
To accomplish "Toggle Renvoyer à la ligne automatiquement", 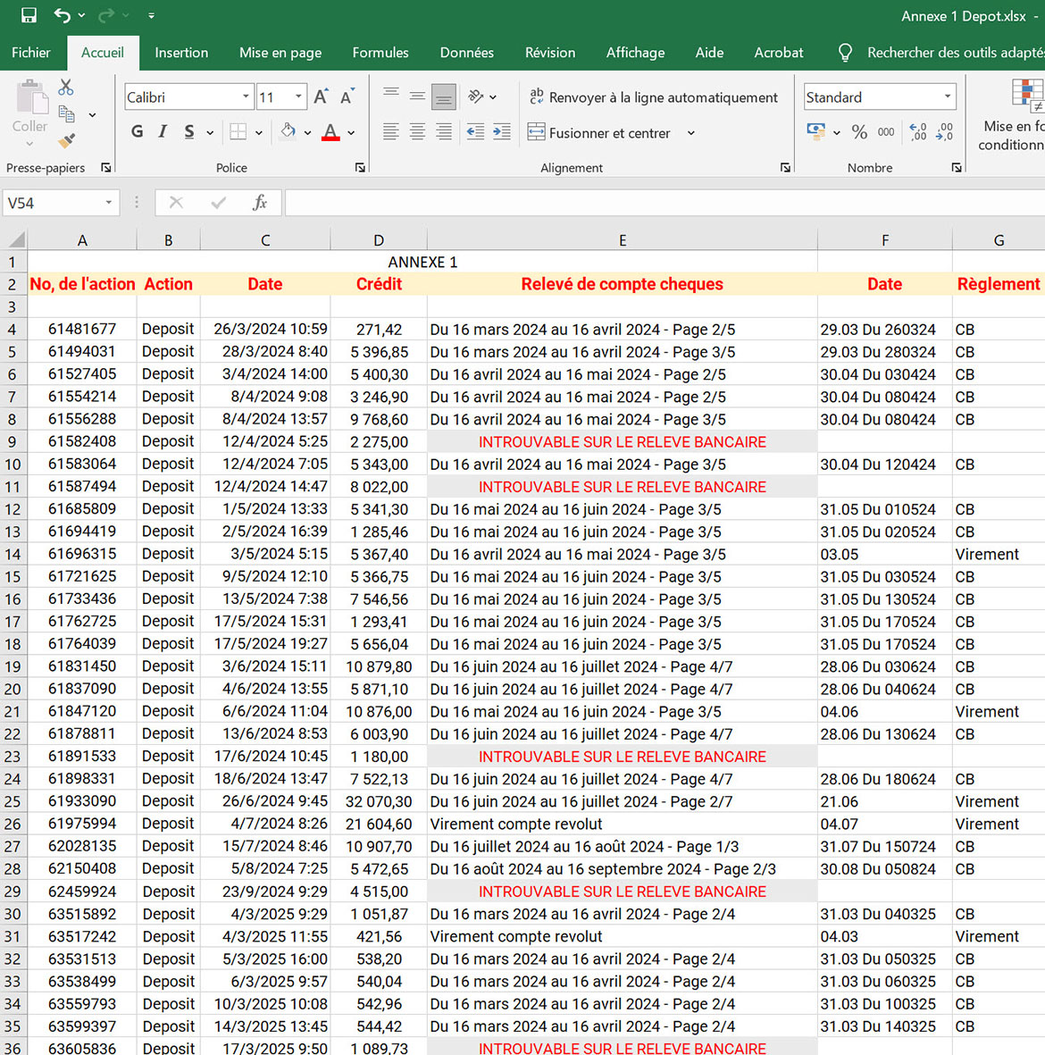I will [654, 97].
